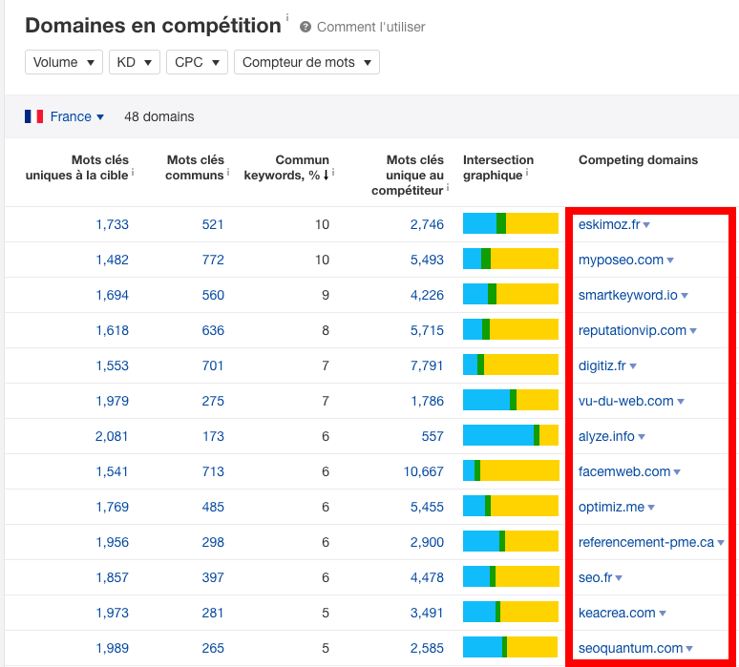Image resolution: width=739 pixels, height=667 pixels.
Task: Open the optimiz.me domain link
Action: tap(611, 507)
